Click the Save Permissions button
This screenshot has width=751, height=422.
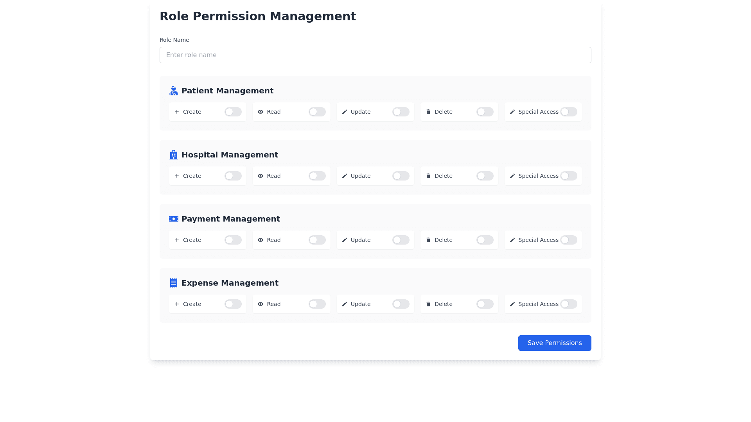coord(554,343)
